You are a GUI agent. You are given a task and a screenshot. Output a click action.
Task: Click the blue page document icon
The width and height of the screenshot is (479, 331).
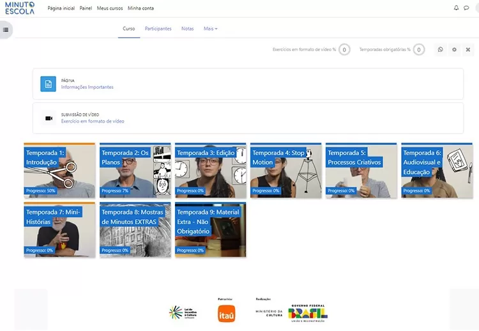pyautogui.click(x=48, y=84)
